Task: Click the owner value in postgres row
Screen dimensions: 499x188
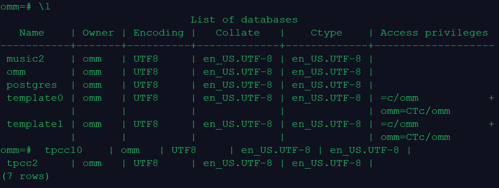Action: tap(92, 85)
